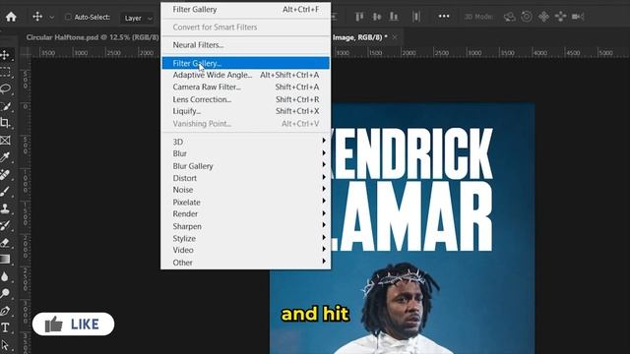The image size is (630, 354).
Task: Select the Dodge tool
Action: [5, 293]
